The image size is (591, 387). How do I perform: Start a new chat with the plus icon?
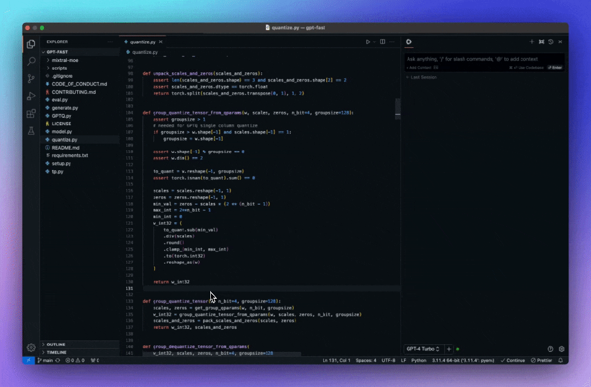[531, 42]
